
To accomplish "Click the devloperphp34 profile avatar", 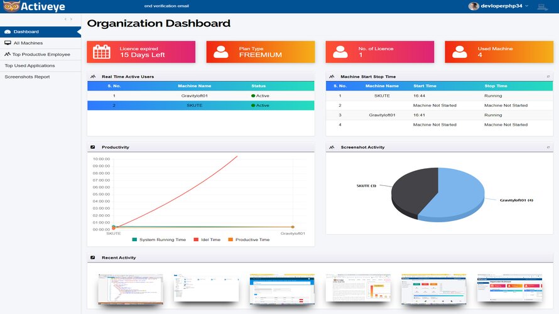I will pyautogui.click(x=474, y=6).
